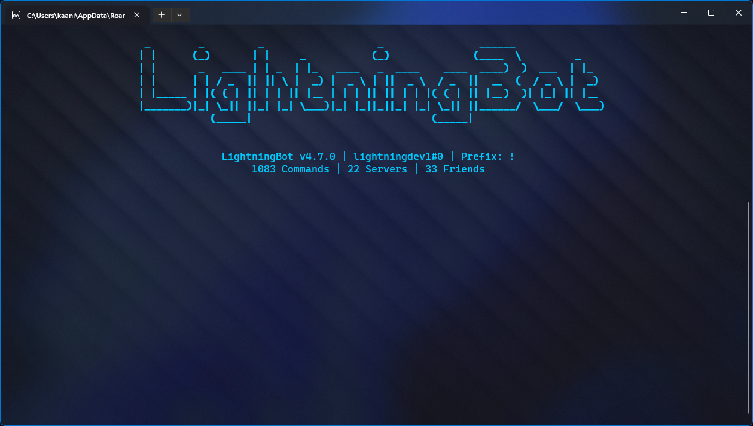Click the LightningBot ASCII art logo
Image resolution: width=753 pixels, height=426 pixels.
point(371,81)
